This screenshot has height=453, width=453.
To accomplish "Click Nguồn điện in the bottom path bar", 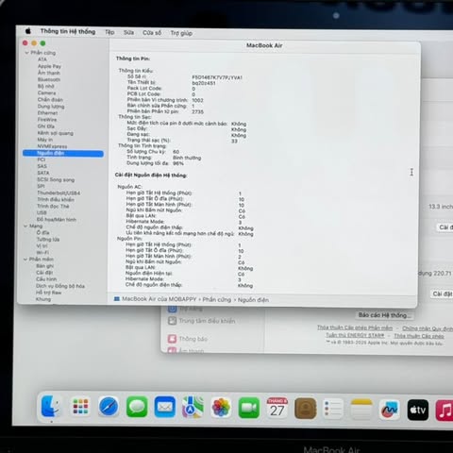I will point(253,300).
